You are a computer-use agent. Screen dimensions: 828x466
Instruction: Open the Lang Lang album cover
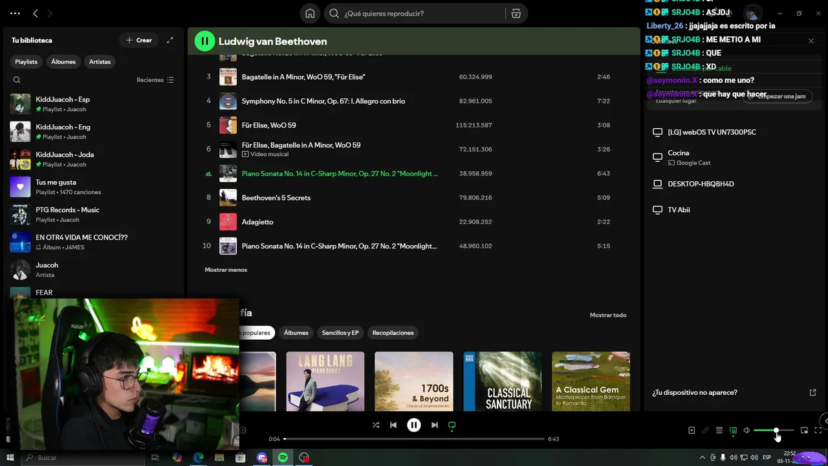325,381
